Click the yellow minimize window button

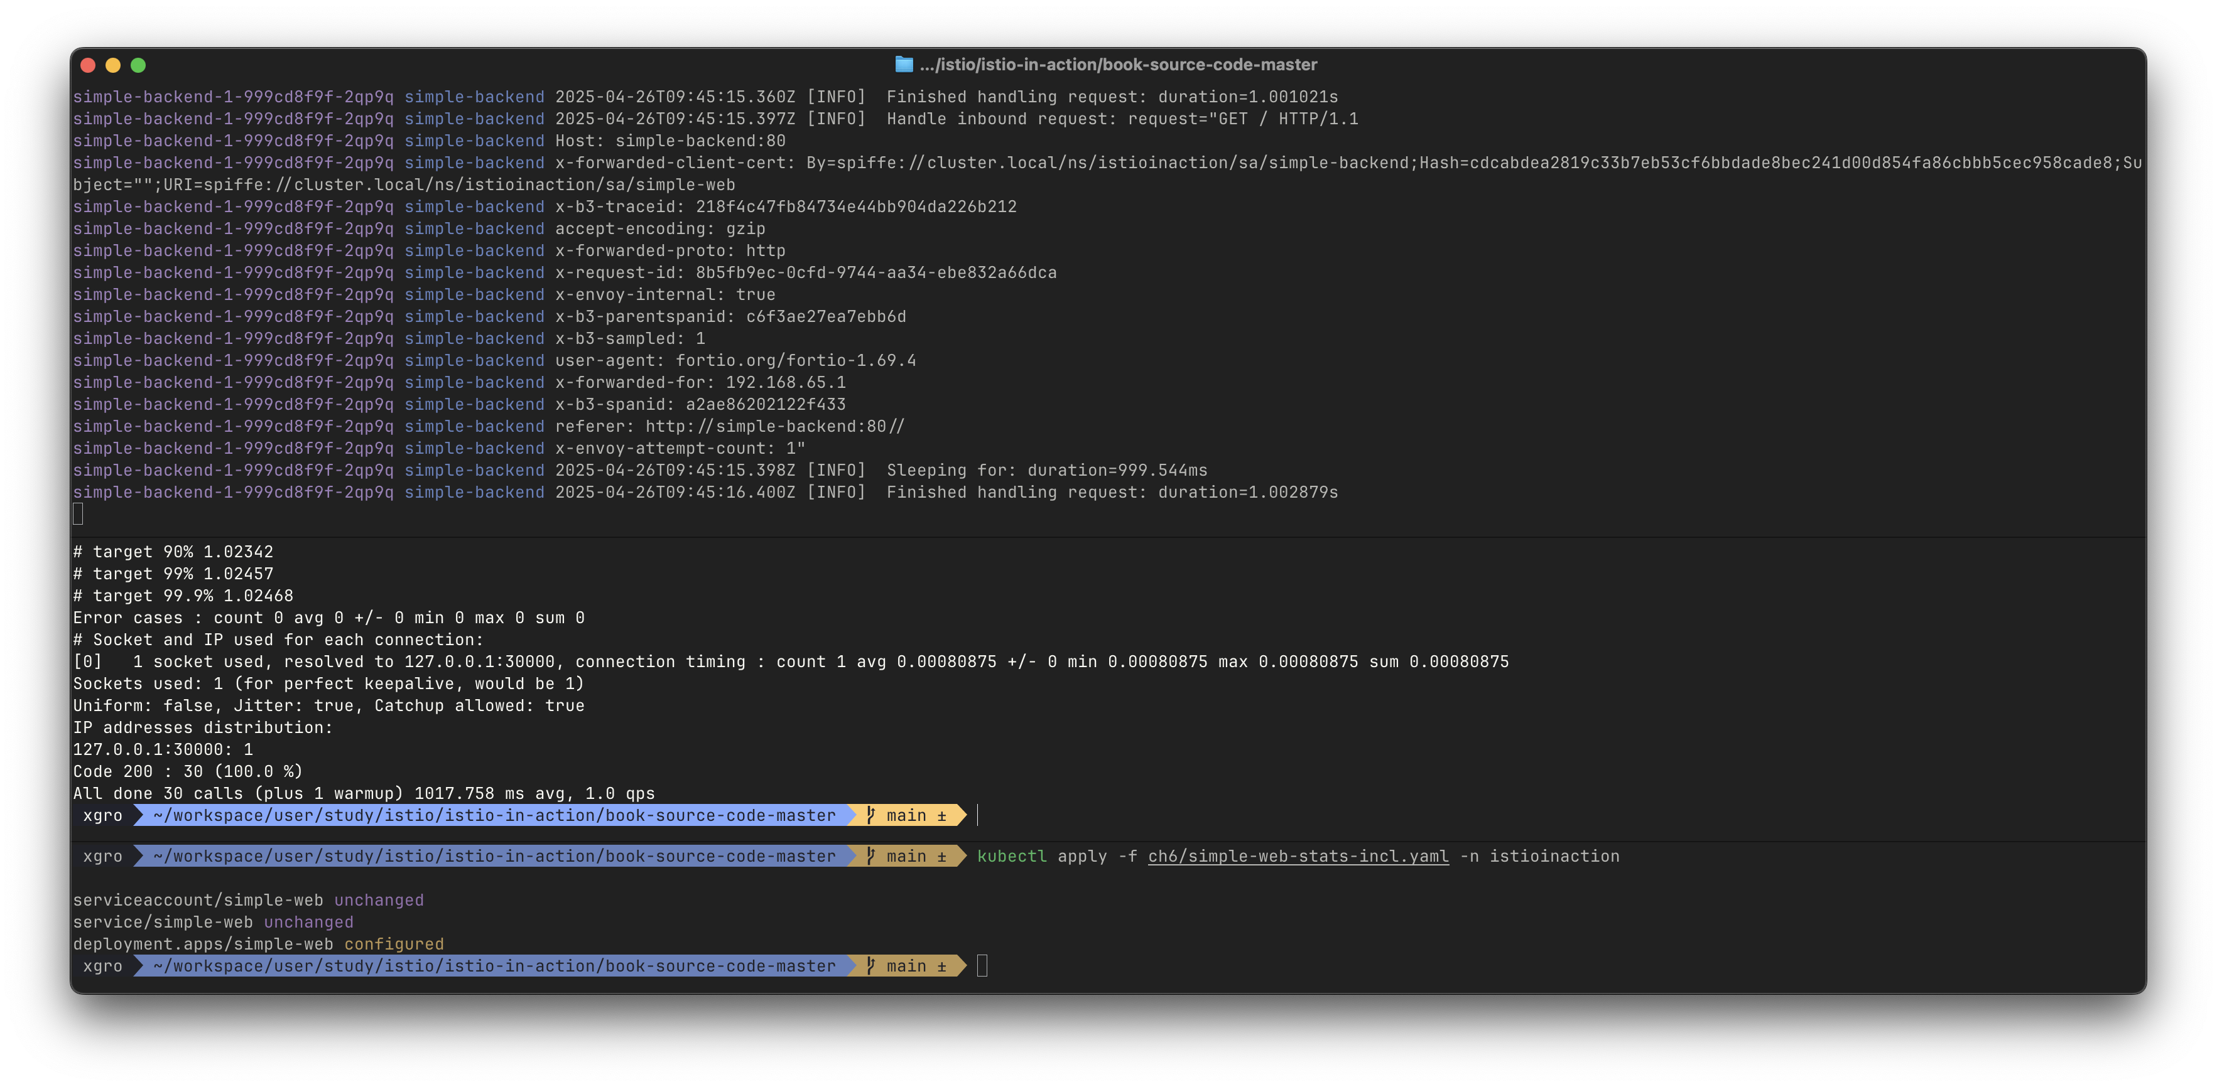113,65
